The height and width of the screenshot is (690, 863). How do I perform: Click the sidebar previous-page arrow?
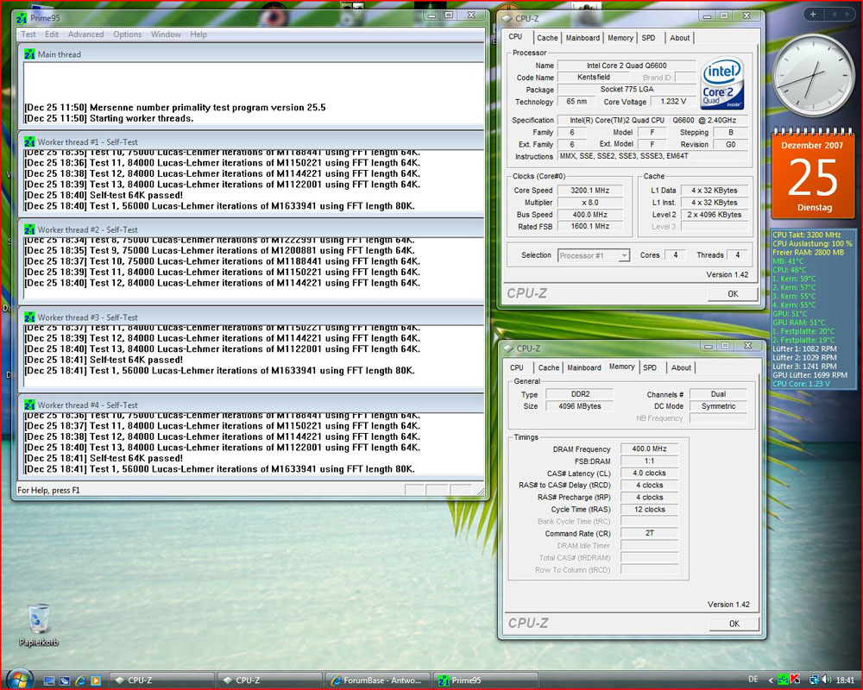click(834, 15)
